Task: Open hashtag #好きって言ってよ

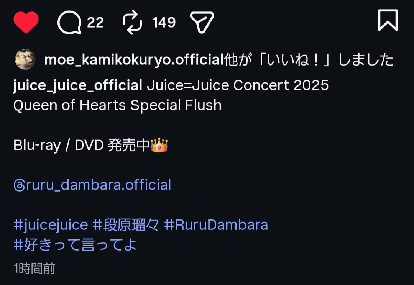Action: pyautogui.click(x=75, y=245)
